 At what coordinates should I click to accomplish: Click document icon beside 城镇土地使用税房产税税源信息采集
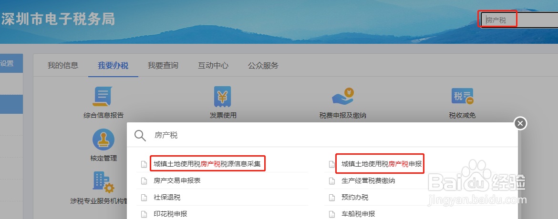(x=144, y=164)
